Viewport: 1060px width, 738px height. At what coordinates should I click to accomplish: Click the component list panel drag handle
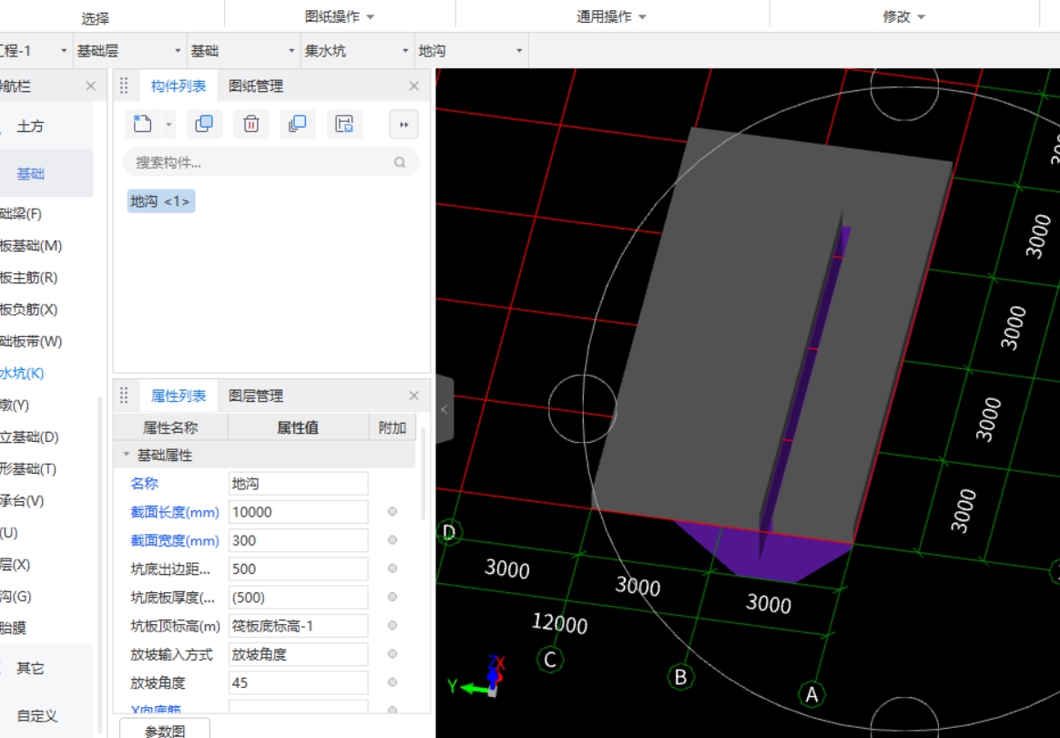click(x=124, y=86)
